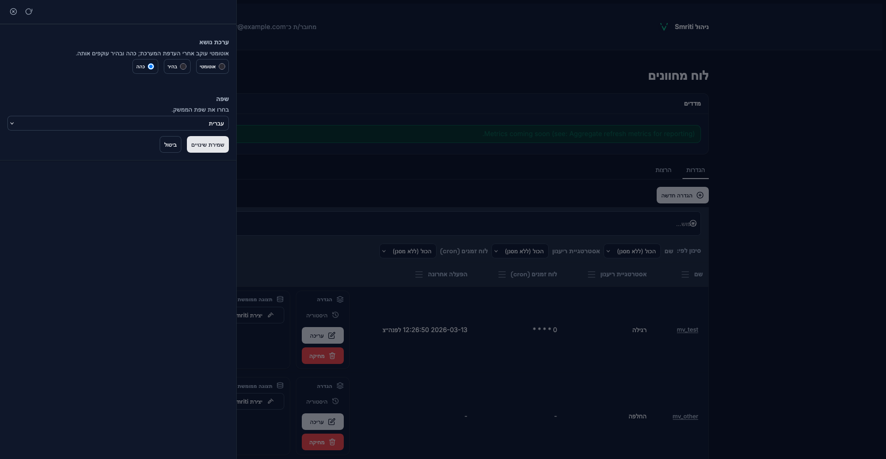Close the settings panel with X icon
The width and height of the screenshot is (886, 459).
coord(13,12)
